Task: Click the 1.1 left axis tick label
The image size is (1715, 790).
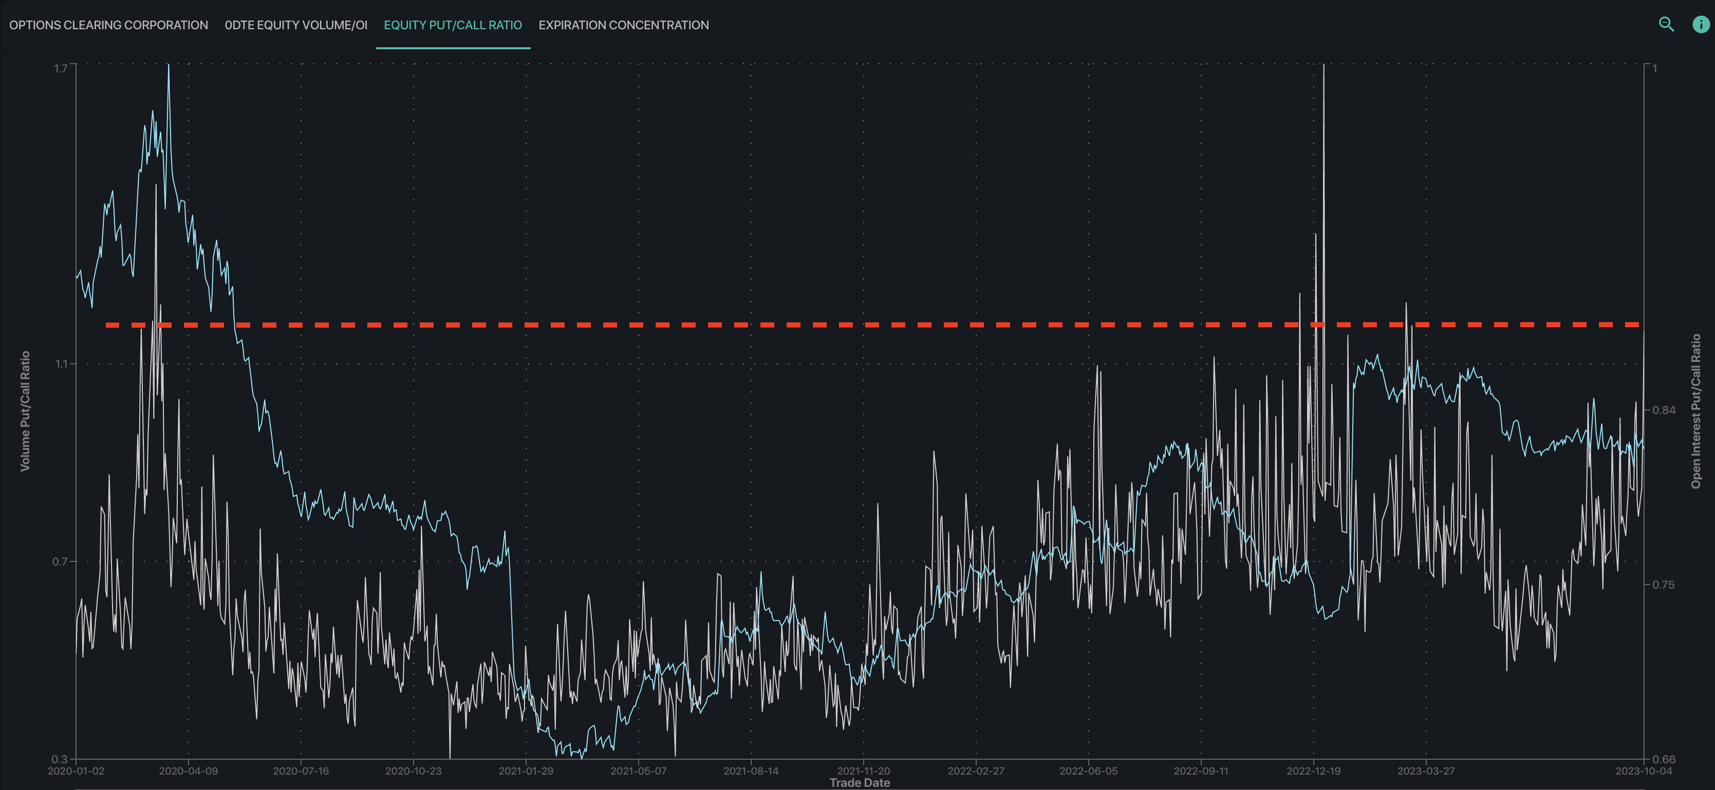Action: [x=62, y=363]
